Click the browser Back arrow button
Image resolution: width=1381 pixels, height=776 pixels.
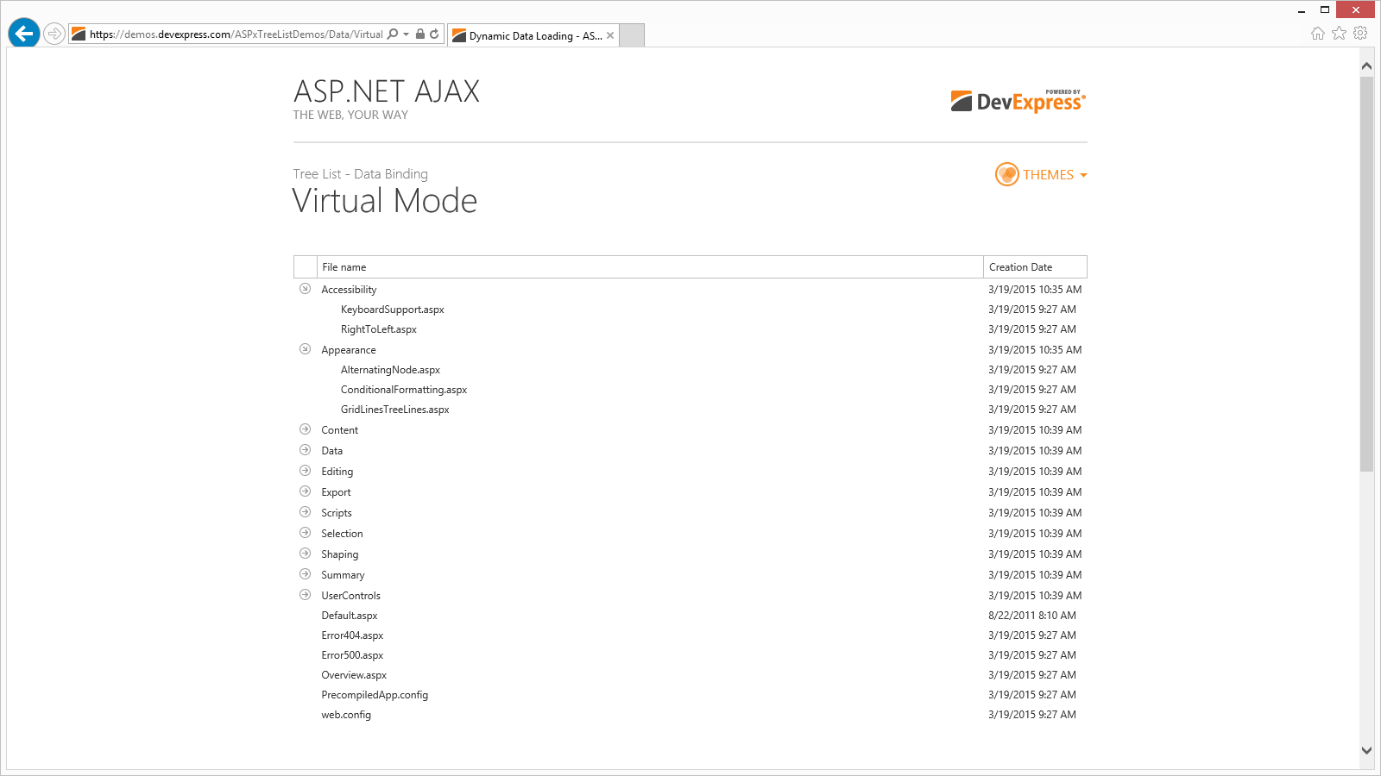[24, 34]
